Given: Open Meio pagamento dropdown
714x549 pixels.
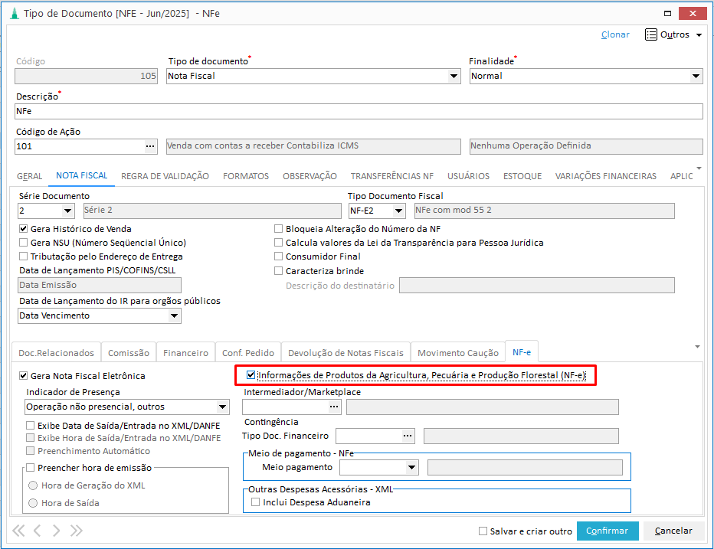Looking at the screenshot, I should coord(411,467).
